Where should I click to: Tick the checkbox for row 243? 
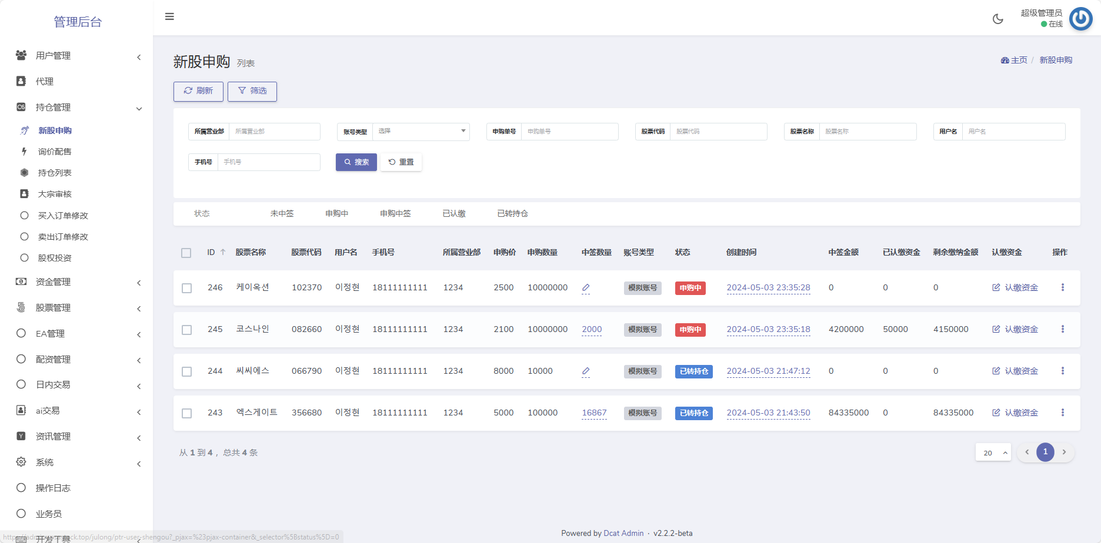point(187,413)
